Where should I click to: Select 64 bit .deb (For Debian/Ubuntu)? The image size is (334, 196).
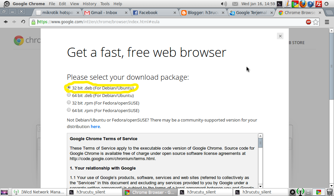tap(68, 95)
